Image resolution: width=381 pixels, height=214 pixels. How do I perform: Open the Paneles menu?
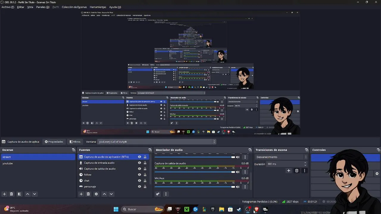click(43, 7)
